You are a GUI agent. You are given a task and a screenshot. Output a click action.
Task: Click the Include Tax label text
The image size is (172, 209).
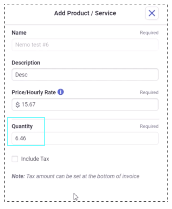[x=35, y=159]
